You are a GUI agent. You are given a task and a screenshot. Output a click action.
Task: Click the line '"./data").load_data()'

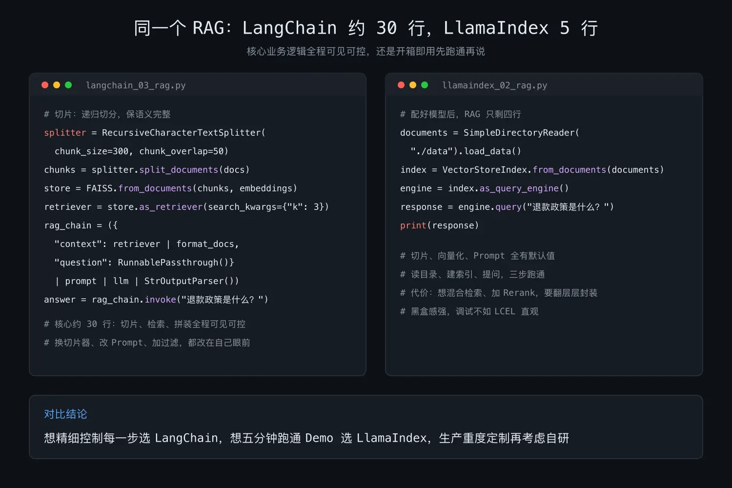pyautogui.click(x=466, y=151)
